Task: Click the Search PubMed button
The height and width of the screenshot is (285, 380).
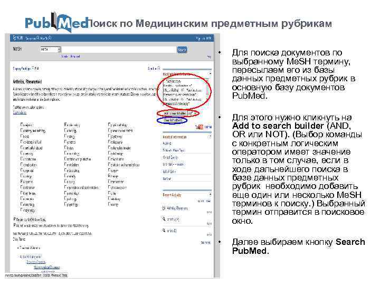Action: tap(172, 120)
